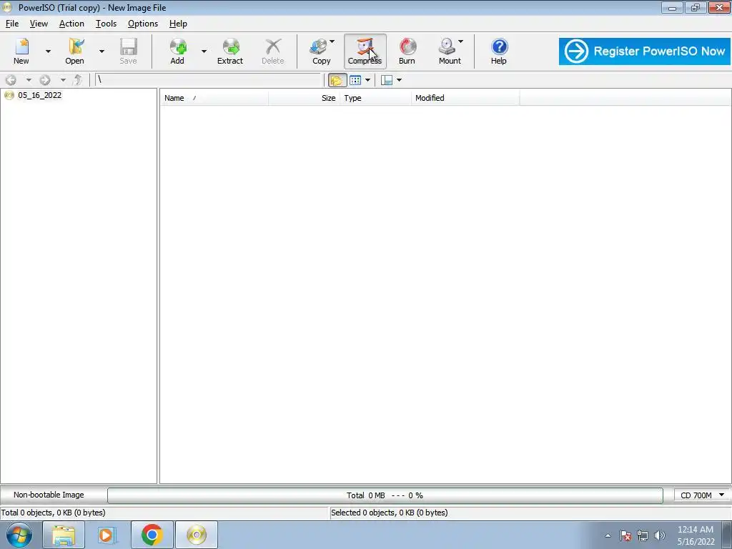Open the Add button dropdown arrow
The image size is (732, 549).
click(204, 51)
